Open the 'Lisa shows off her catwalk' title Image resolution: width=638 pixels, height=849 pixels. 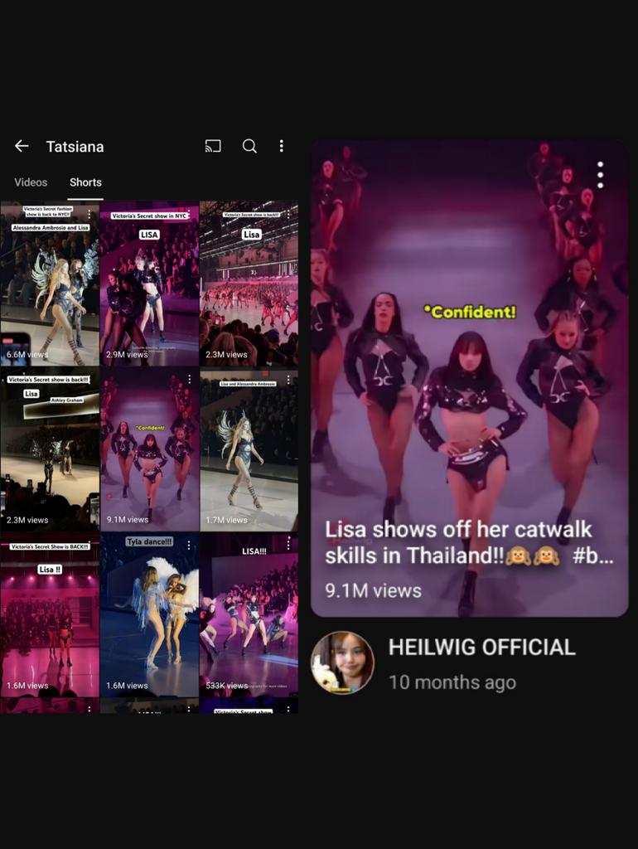coord(469,542)
